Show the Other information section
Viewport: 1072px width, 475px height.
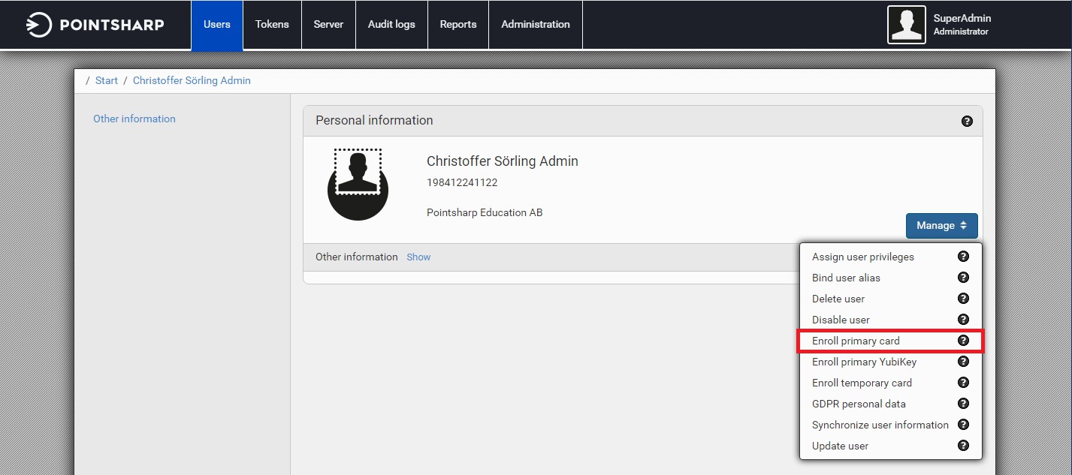[418, 257]
